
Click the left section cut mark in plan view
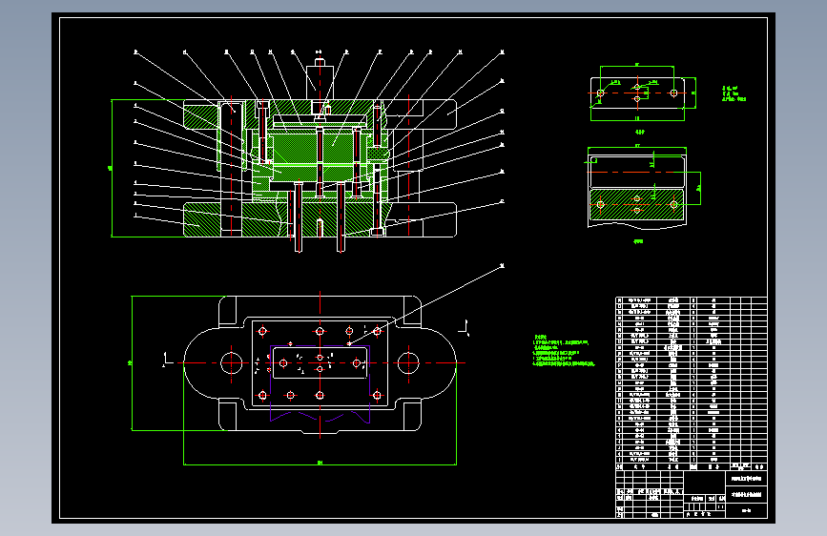tap(167, 360)
